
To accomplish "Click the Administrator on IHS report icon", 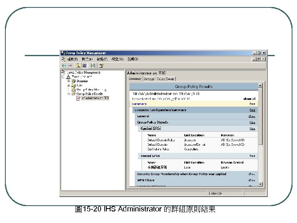I will click(78, 98).
